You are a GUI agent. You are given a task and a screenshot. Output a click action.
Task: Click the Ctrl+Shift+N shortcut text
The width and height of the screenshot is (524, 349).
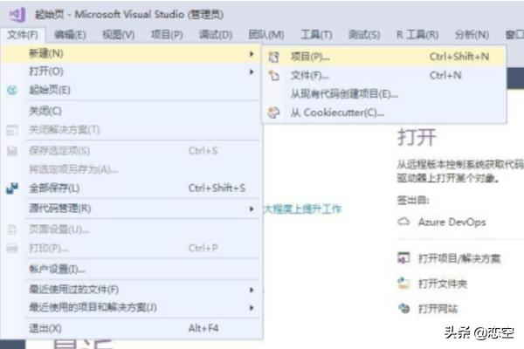(x=459, y=57)
